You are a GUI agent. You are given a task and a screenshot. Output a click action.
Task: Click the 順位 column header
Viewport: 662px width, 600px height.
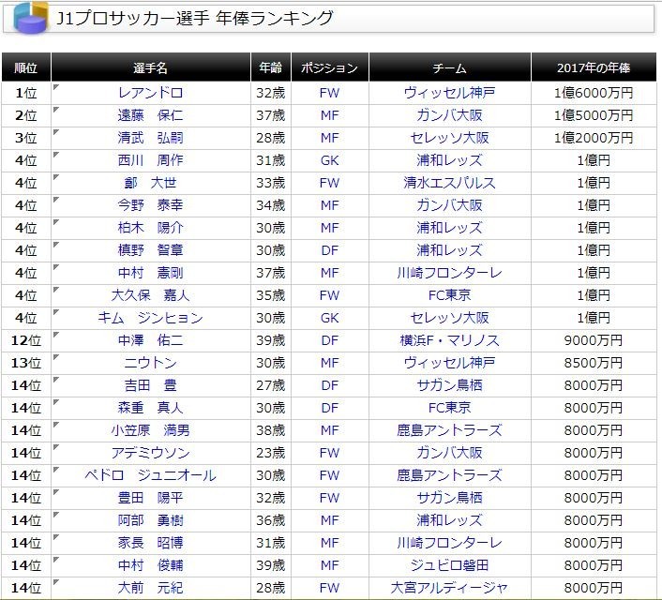point(25,67)
